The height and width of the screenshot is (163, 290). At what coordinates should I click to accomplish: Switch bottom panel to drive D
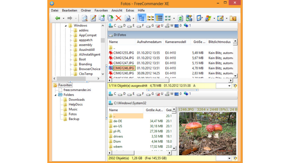coord(122,94)
